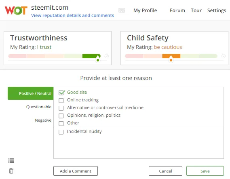Click the Add a Comment button
Image resolution: width=230 pixels, height=179 pixels.
[76, 171]
